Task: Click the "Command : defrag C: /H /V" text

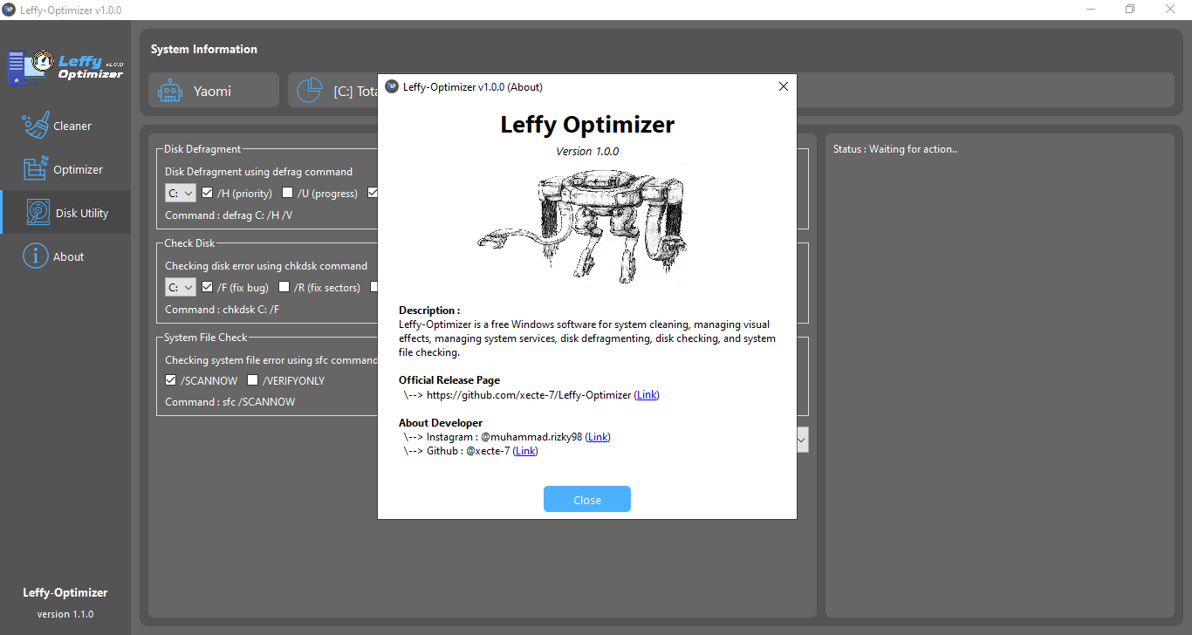Action: [229, 215]
